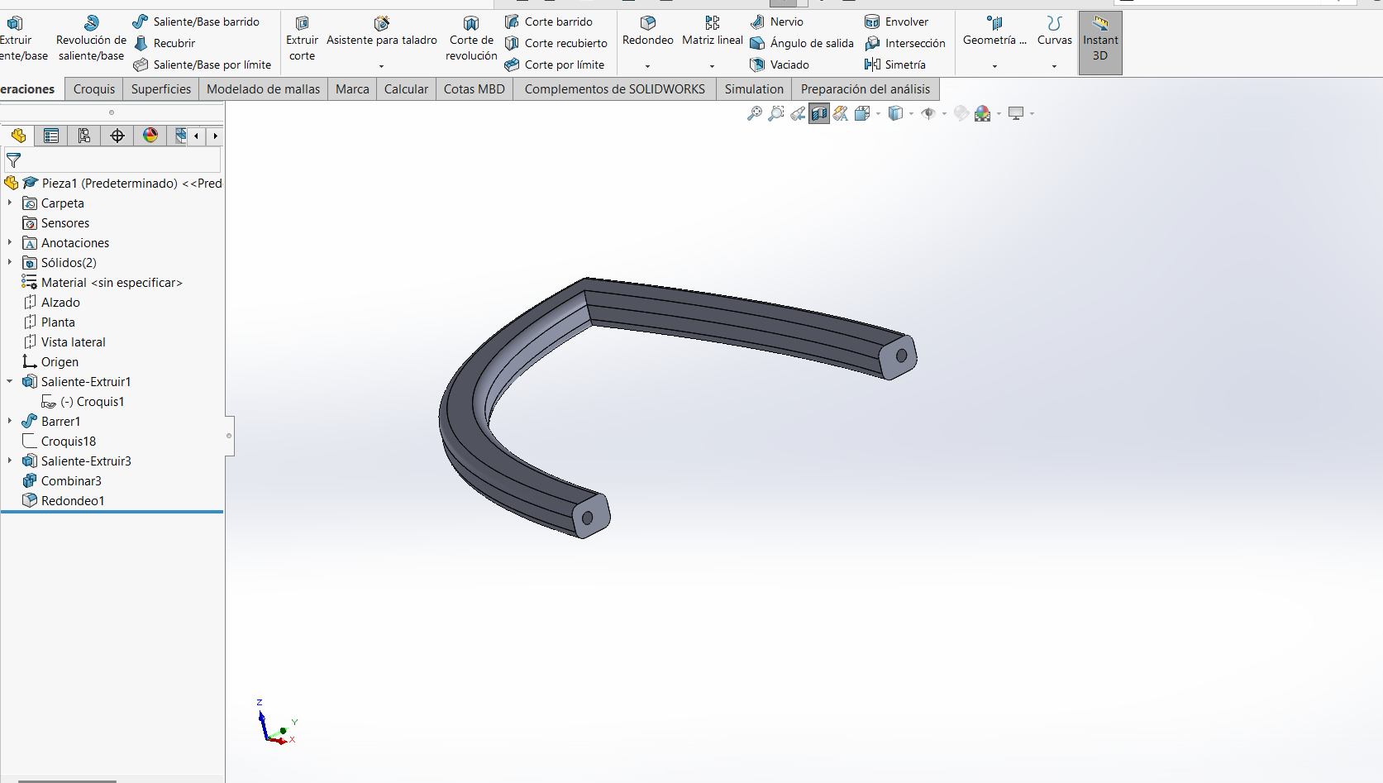Click the Recubrir feature icon
The image size is (1383, 783).
(x=141, y=43)
